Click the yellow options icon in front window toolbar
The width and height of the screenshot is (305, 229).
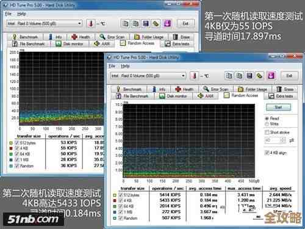(259, 76)
